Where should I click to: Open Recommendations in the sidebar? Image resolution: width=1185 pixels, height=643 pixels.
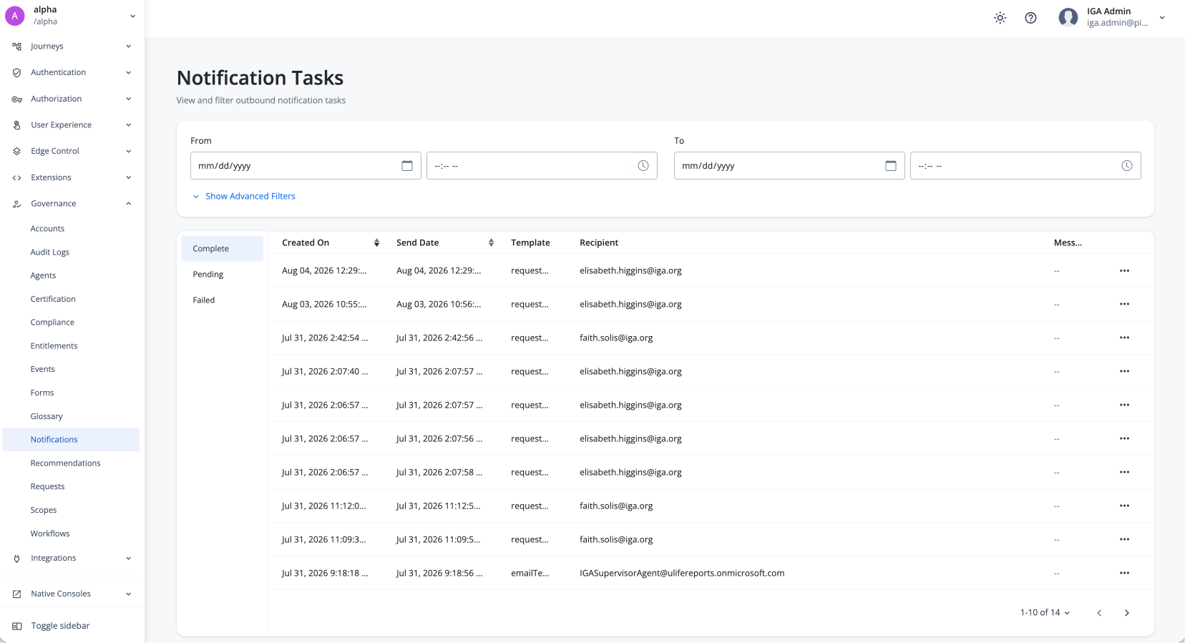point(65,463)
